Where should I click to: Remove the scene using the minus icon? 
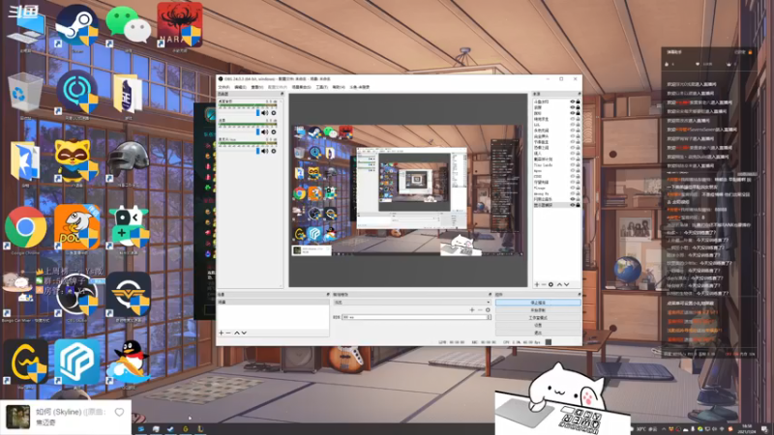coord(228,333)
